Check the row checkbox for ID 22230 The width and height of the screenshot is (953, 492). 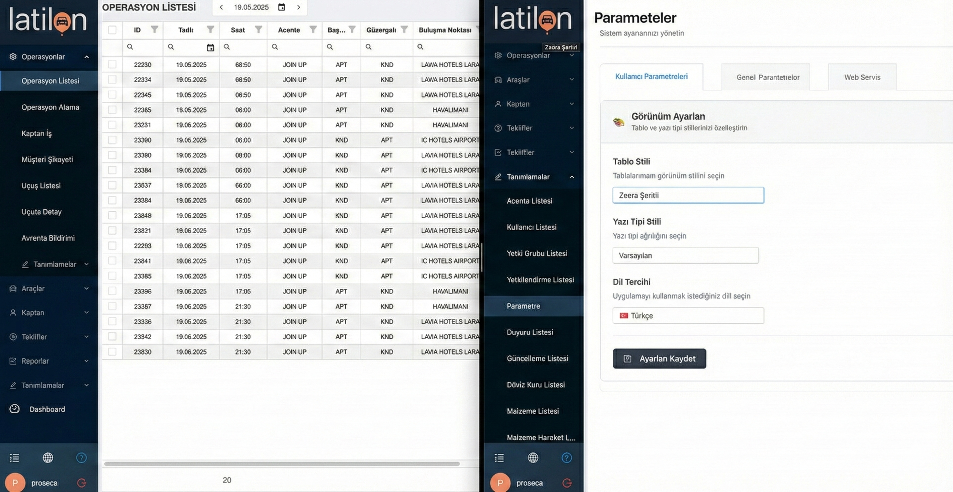click(x=112, y=64)
